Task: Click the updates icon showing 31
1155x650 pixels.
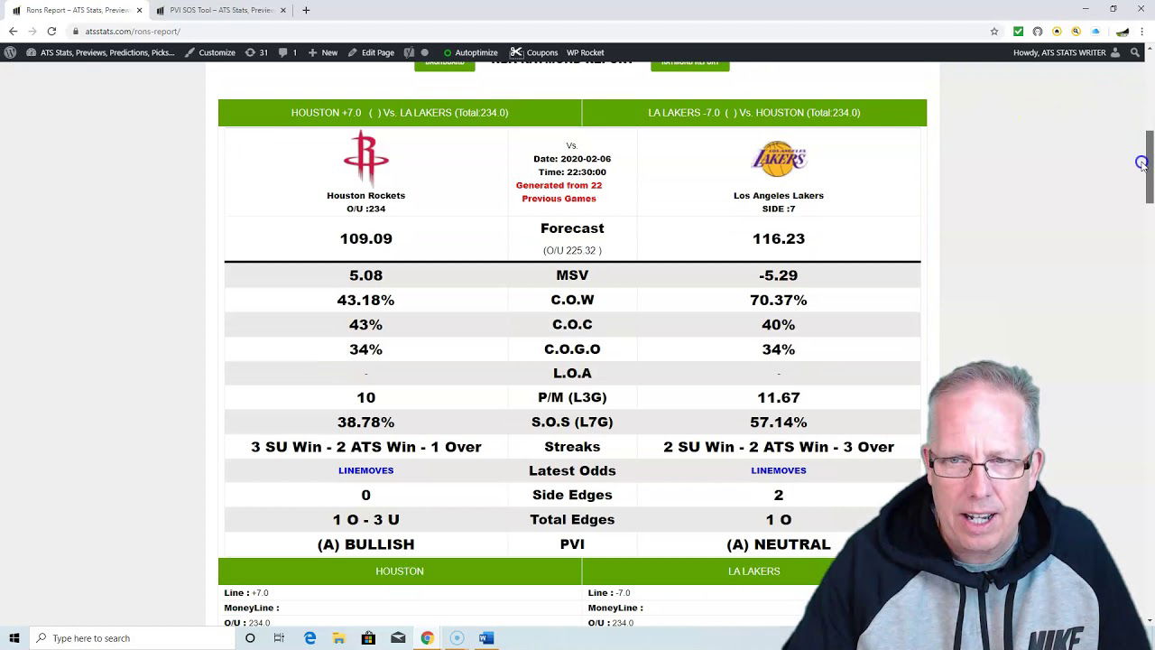Action: click(256, 52)
